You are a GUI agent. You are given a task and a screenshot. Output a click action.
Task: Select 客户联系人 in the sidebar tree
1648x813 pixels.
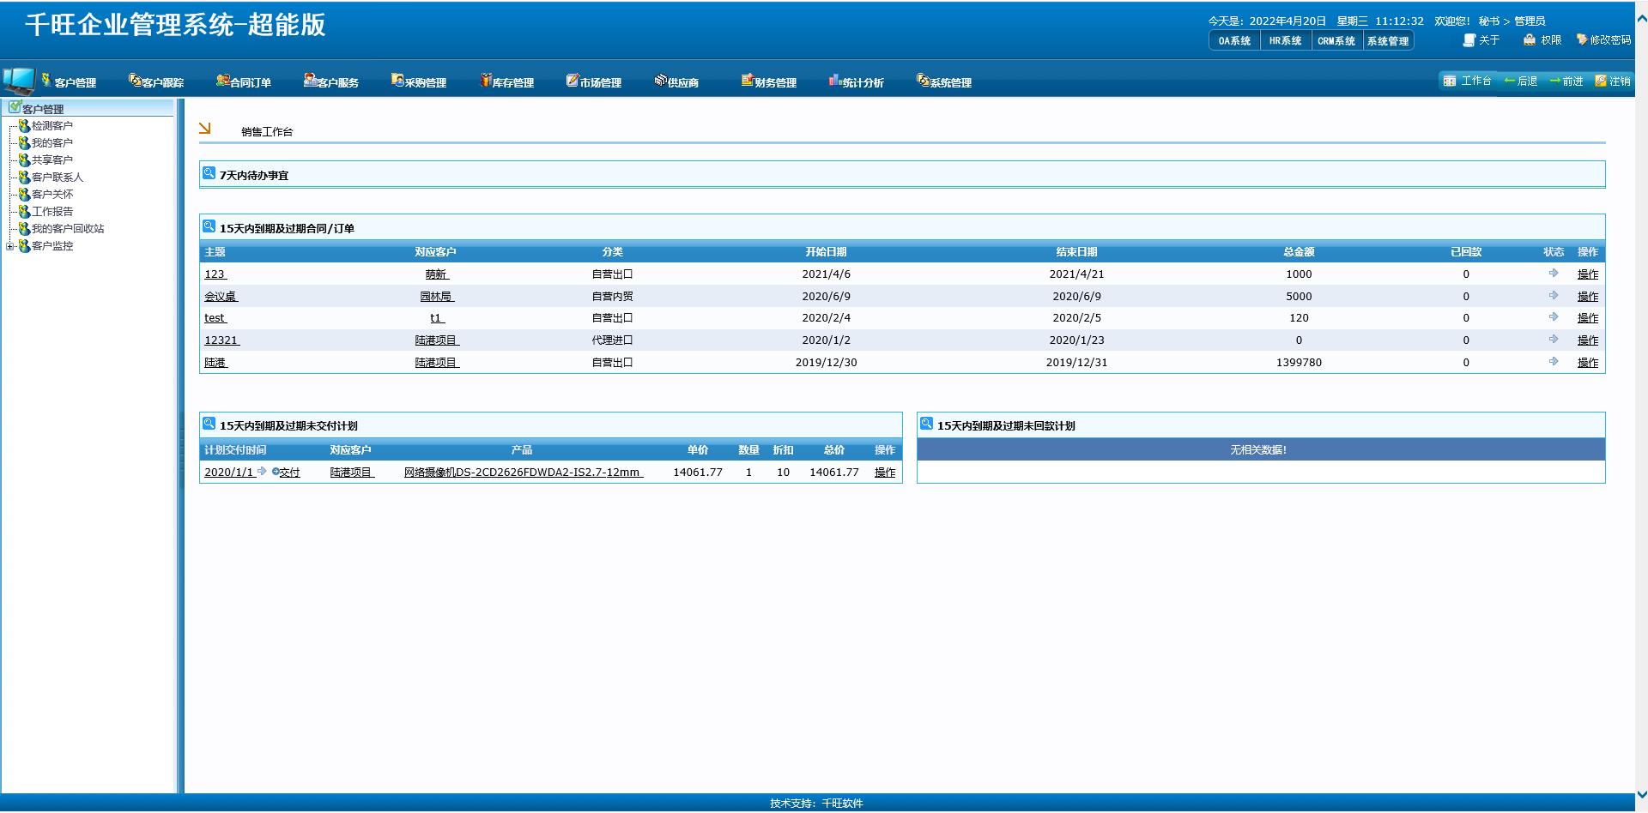(x=58, y=178)
